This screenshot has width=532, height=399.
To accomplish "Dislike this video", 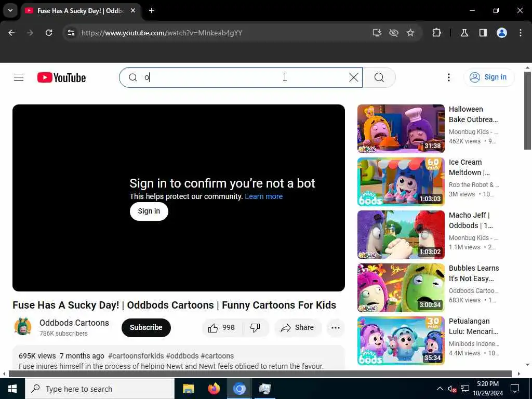I will click(255, 327).
